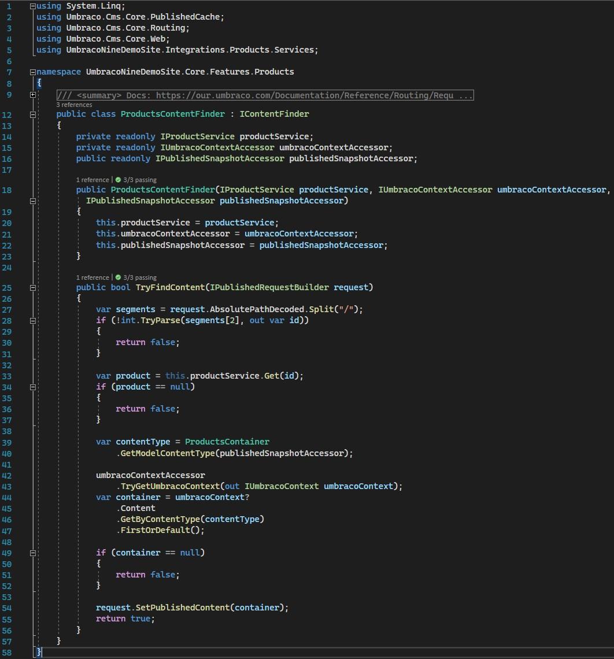Collapse the ProductsContentFinder constructor body

[x=33, y=201]
